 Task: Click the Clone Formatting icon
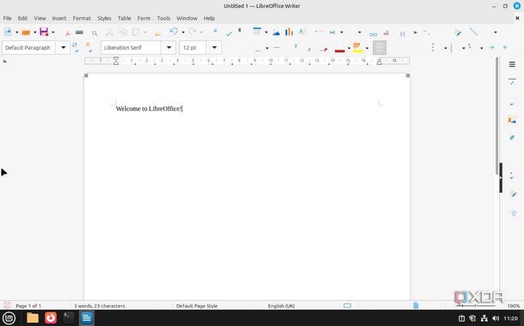tap(158, 33)
